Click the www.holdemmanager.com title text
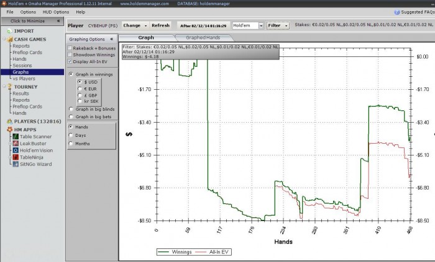Screen dimensions: 435x262 (x=145, y=4)
